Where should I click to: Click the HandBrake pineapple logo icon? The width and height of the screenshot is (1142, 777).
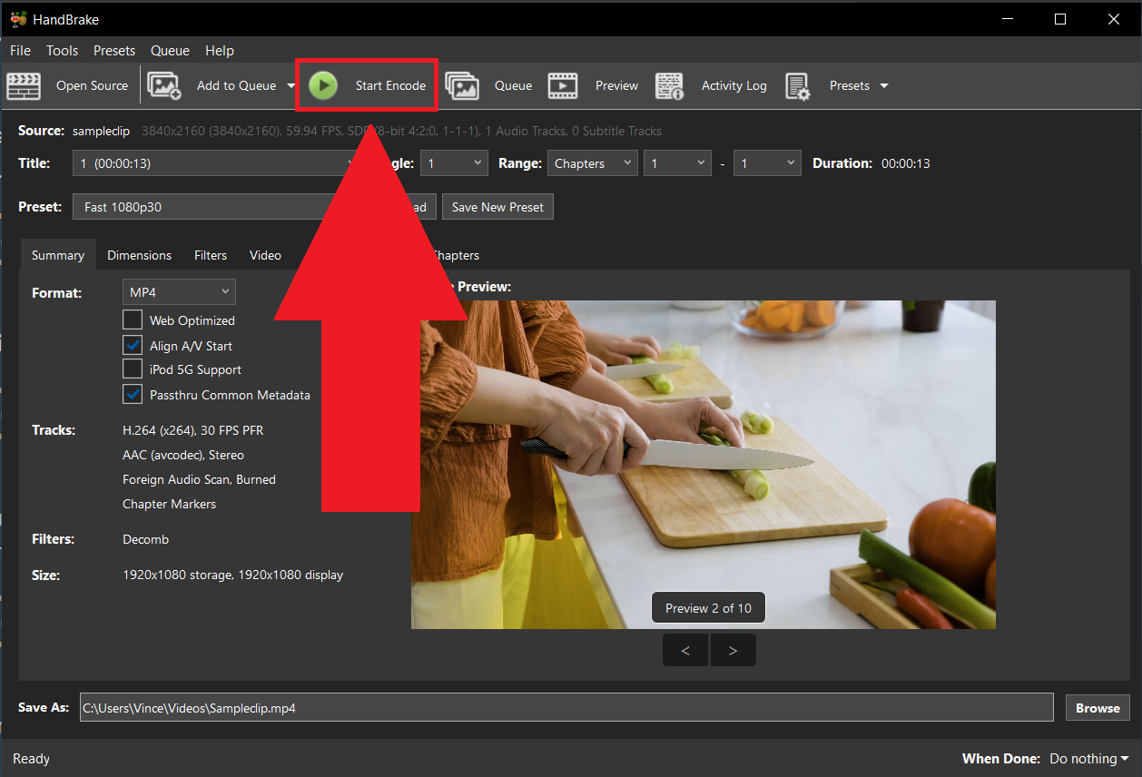pos(18,18)
